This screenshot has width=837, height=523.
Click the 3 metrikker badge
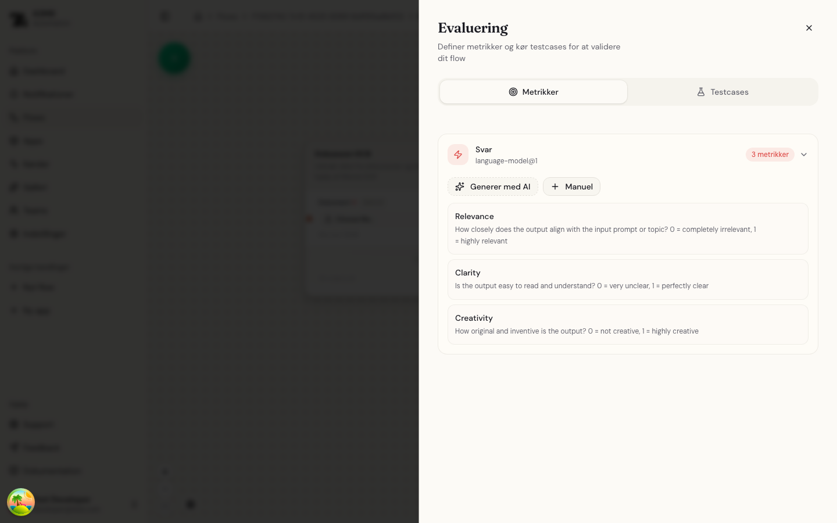coord(770,155)
